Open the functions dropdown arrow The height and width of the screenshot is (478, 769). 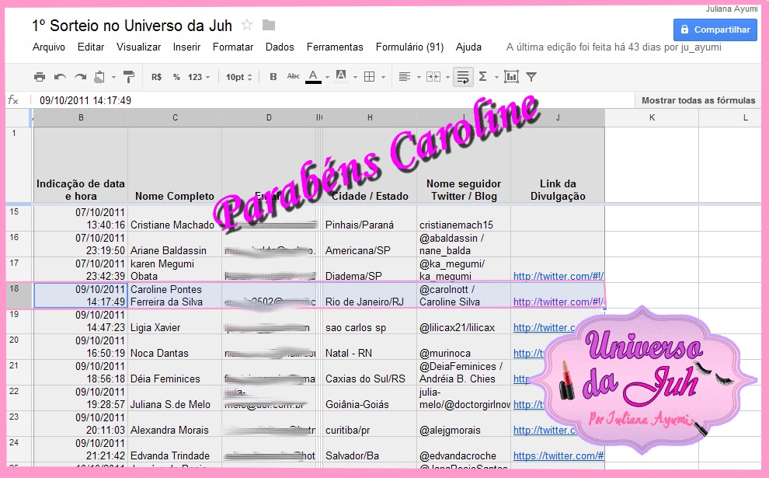click(496, 77)
